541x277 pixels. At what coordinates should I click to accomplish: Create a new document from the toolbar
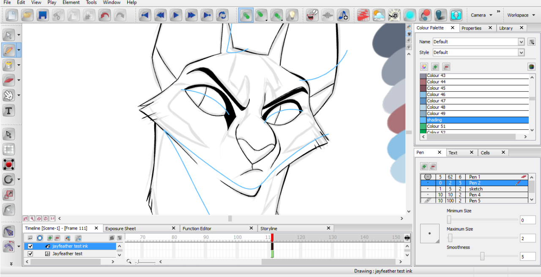coord(12,16)
